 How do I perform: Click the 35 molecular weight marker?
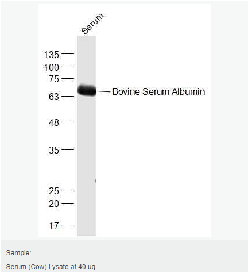54,150
